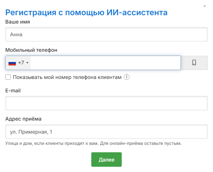Close the registration dialog with the X
This screenshot has width=213, height=172.
tap(205, 6)
